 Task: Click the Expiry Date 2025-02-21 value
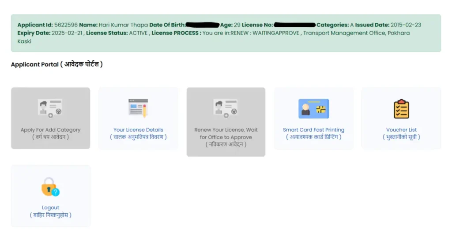pos(67,33)
